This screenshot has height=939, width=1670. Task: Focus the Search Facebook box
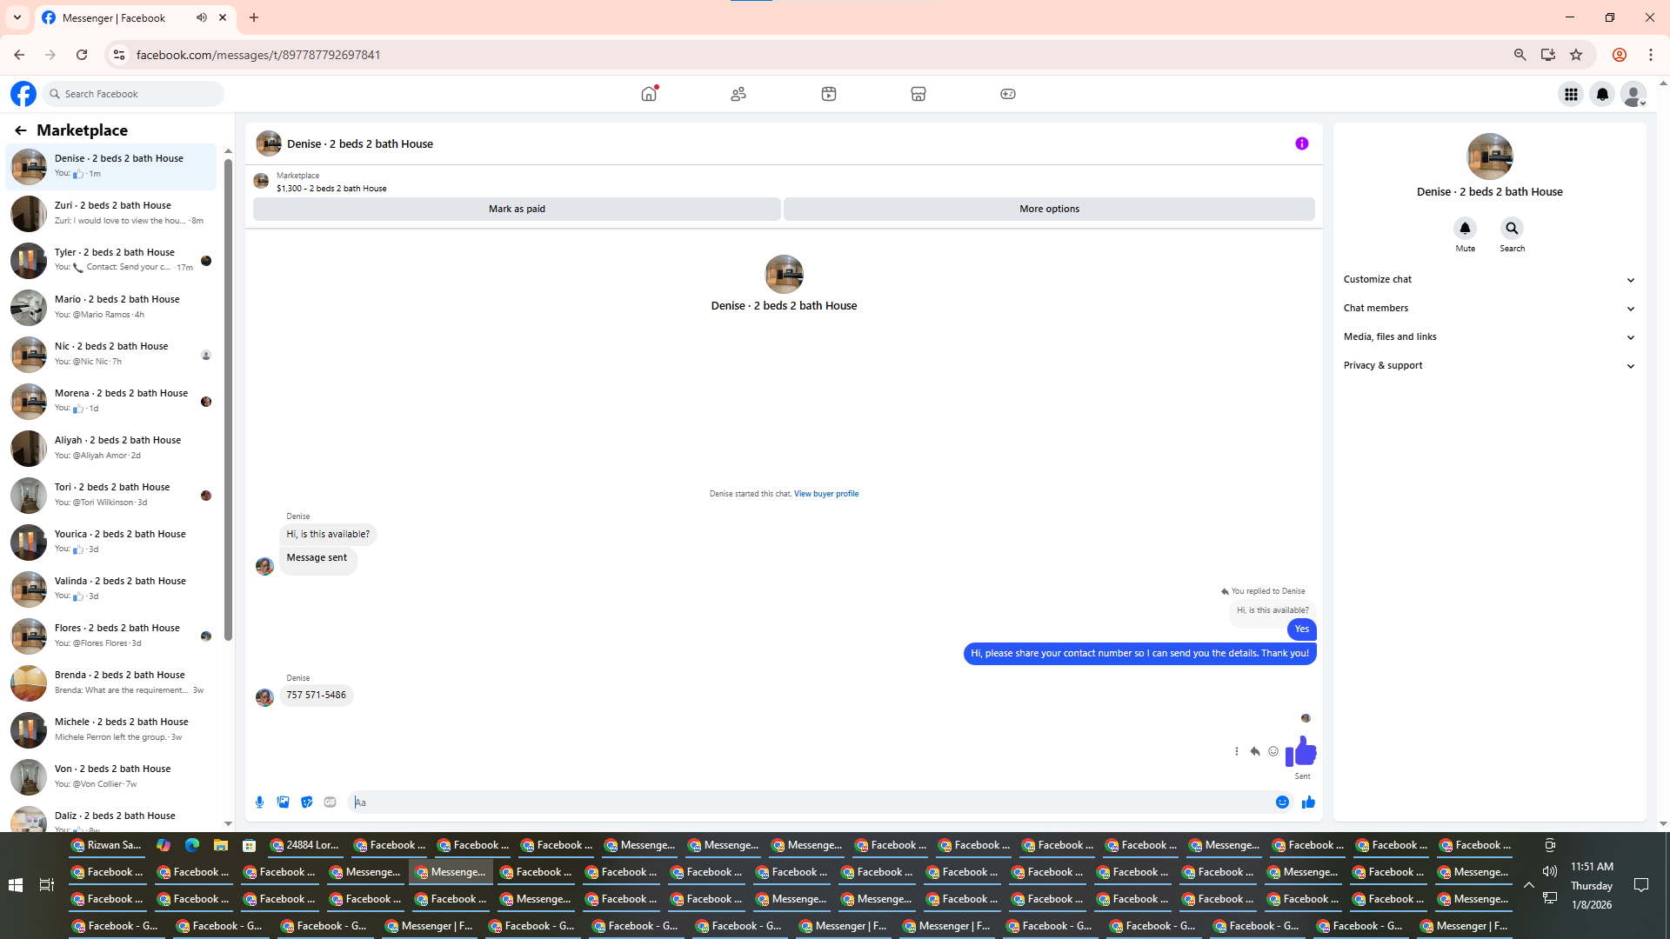[x=133, y=94]
